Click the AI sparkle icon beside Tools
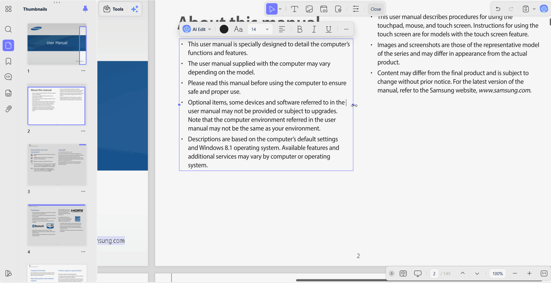This screenshot has height=283, width=551. click(x=135, y=9)
